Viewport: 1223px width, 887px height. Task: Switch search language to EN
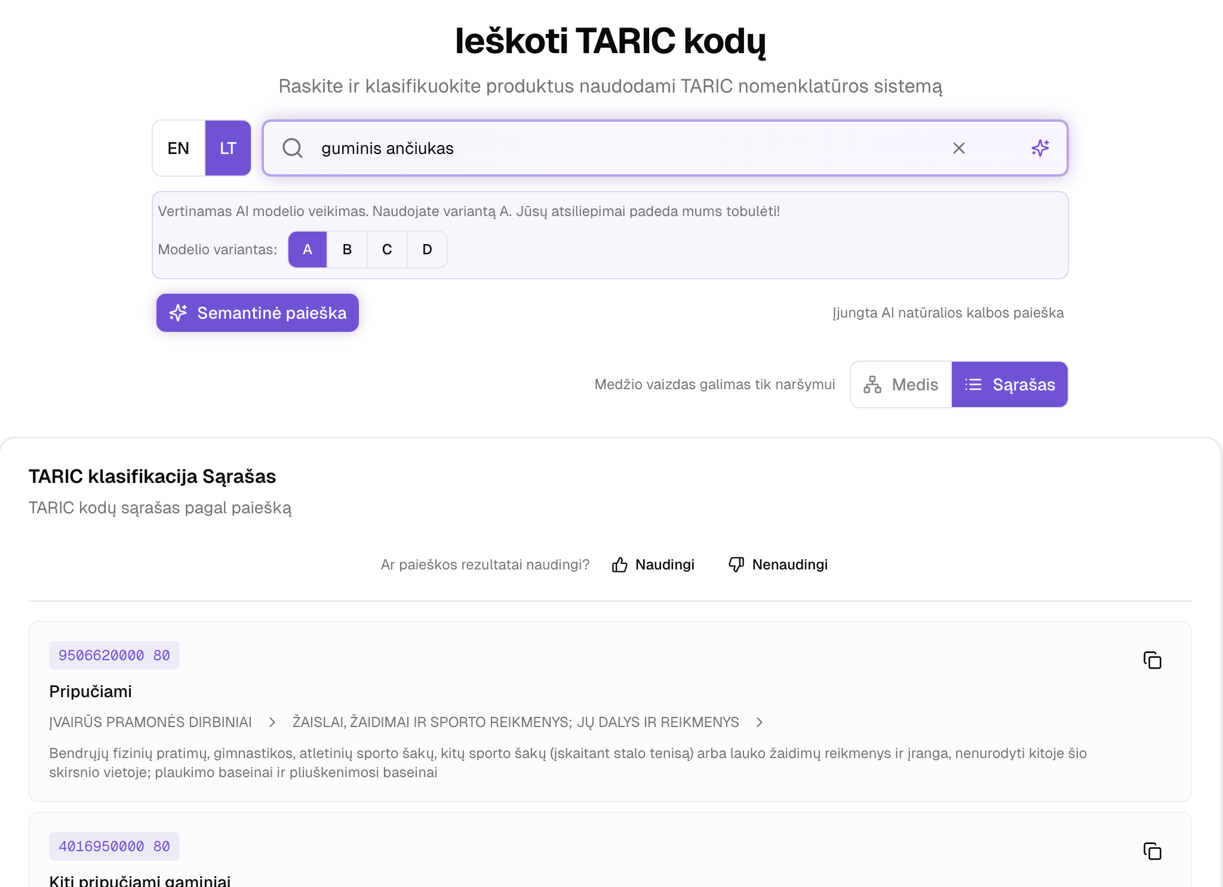tap(177, 148)
